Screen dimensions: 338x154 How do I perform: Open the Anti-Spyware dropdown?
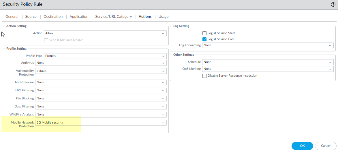101,82
